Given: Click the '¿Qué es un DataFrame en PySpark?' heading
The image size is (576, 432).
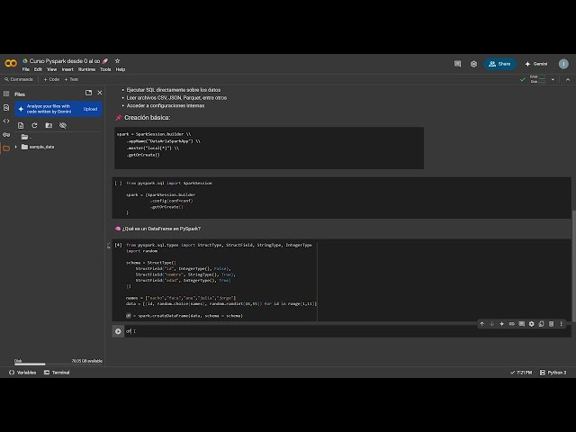Looking at the screenshot, I should pos(161,229).
